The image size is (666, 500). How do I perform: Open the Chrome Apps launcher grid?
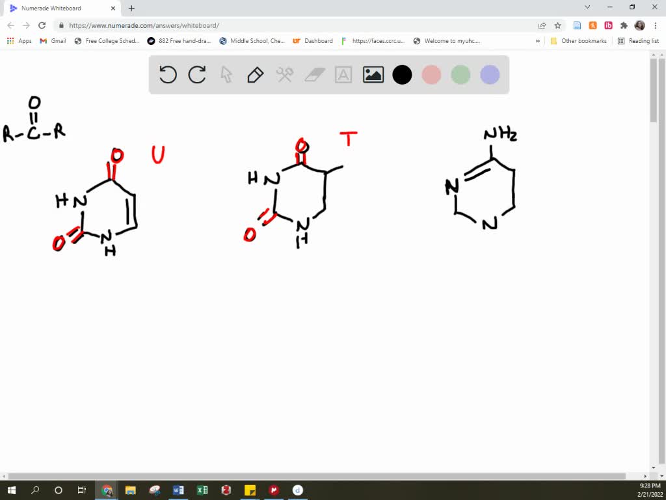pyautogui.click(x=10, y=40)
